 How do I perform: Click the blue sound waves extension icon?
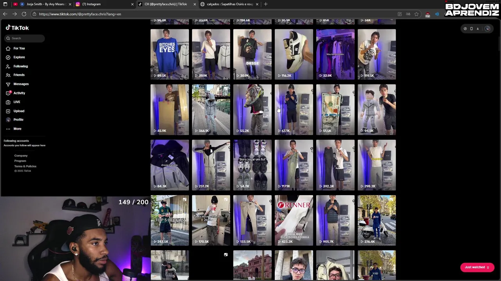pyautogui.click(x=437, y=14)
